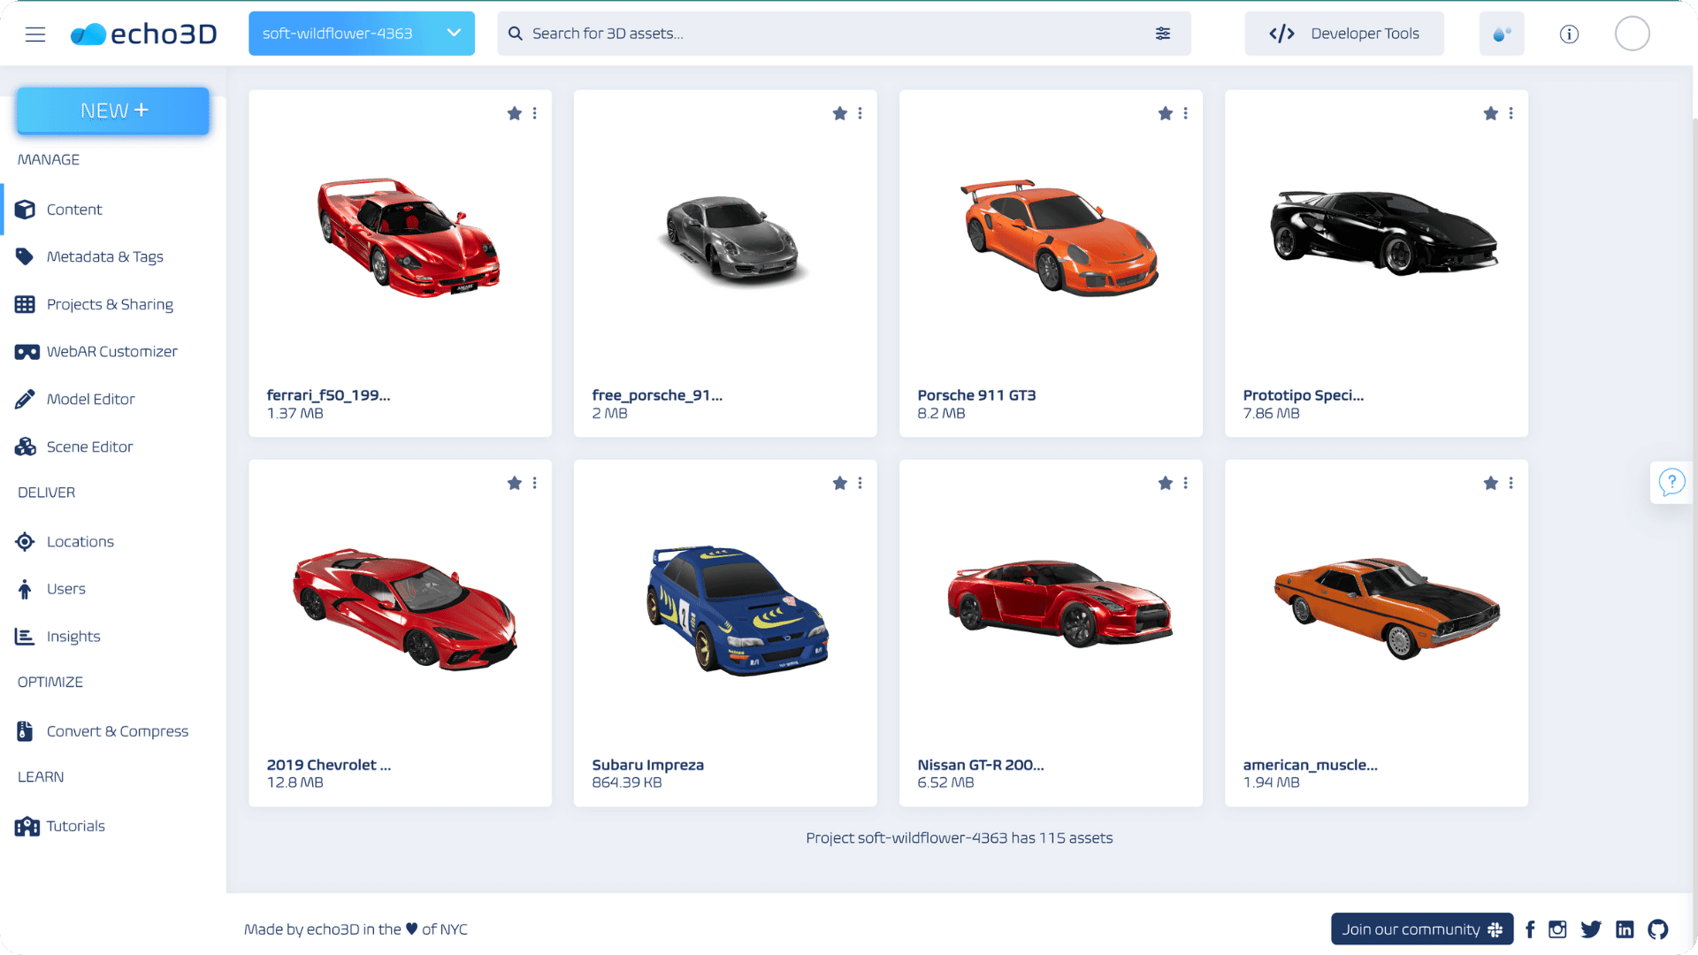Screen dimensions: 1698x955
Task: Favorite the american_muscle asset star
Action: click(1490, 483)
